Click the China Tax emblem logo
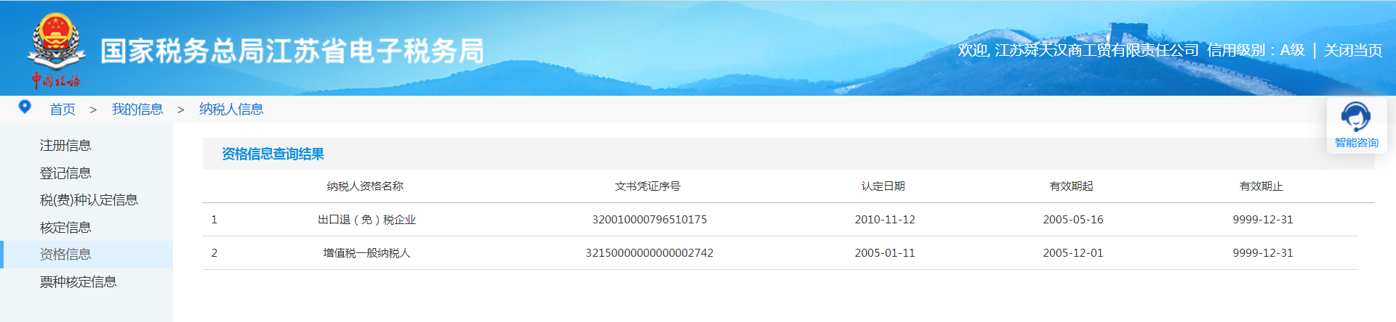The width and height of the screenshot is (1396, 322). click(55, 49)
